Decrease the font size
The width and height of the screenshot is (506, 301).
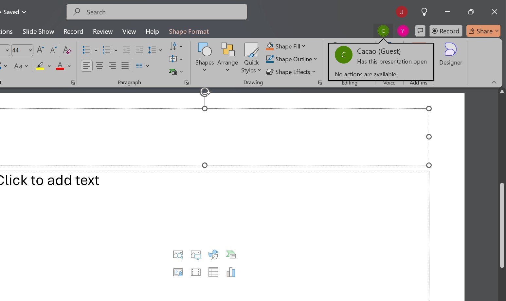coord(53,50)
